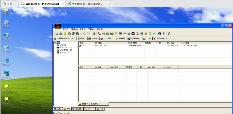Click the NTLM AUTH toolbar icon
The width and height of the screenshot is (233, 114).
pyautogui.click(x=69, y=34)
